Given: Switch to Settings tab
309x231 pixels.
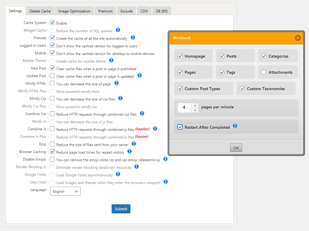Looking at the screenshot, I should [15, 11].
